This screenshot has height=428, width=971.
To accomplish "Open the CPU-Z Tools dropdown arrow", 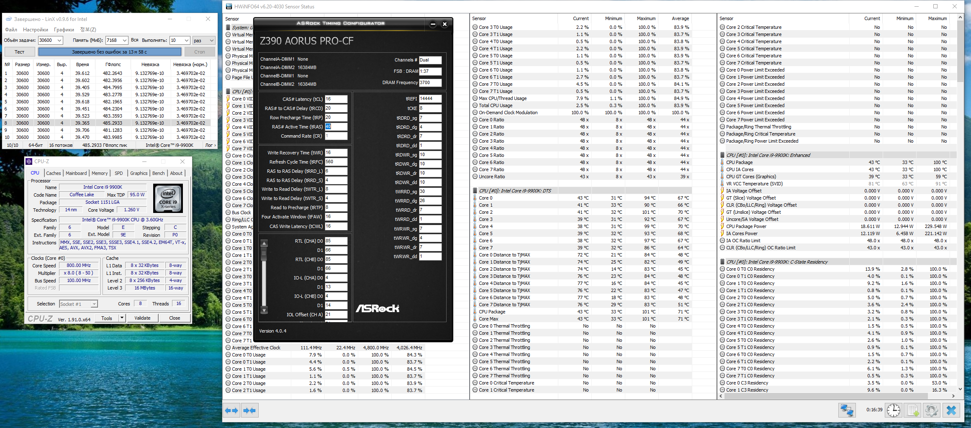I will click(122, 318).
